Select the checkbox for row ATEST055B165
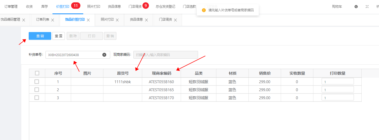The width and height of the screenshot is (379, 140). point(37,90)
